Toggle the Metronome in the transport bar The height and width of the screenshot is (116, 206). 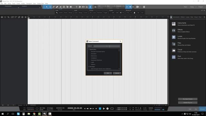click(140, 108)
